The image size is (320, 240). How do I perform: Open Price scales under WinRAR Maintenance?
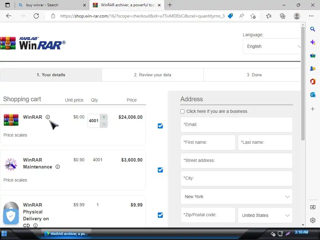pyautogui.click(x=15, y=180)
